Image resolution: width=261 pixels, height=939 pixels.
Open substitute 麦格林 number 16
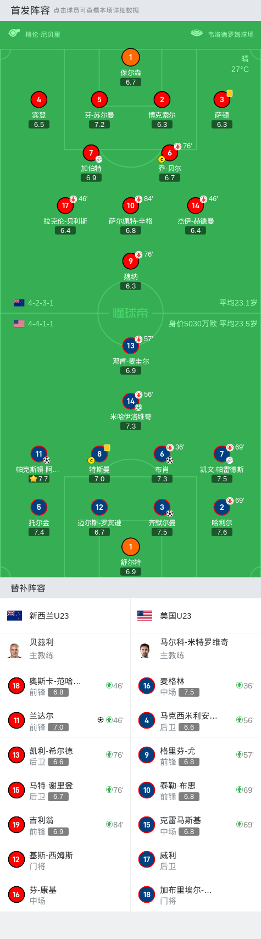196,686
